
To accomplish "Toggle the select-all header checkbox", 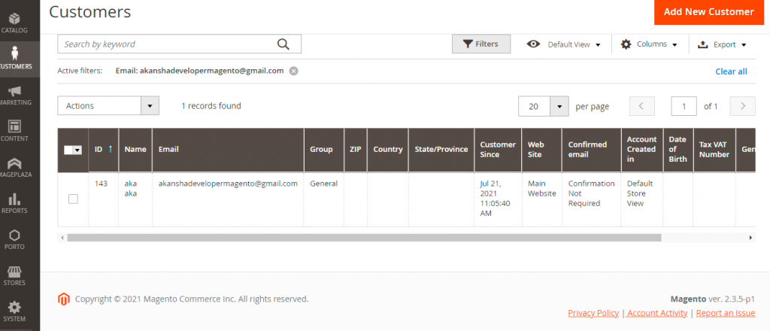I will pyautogui.click(x=69, y=150).
